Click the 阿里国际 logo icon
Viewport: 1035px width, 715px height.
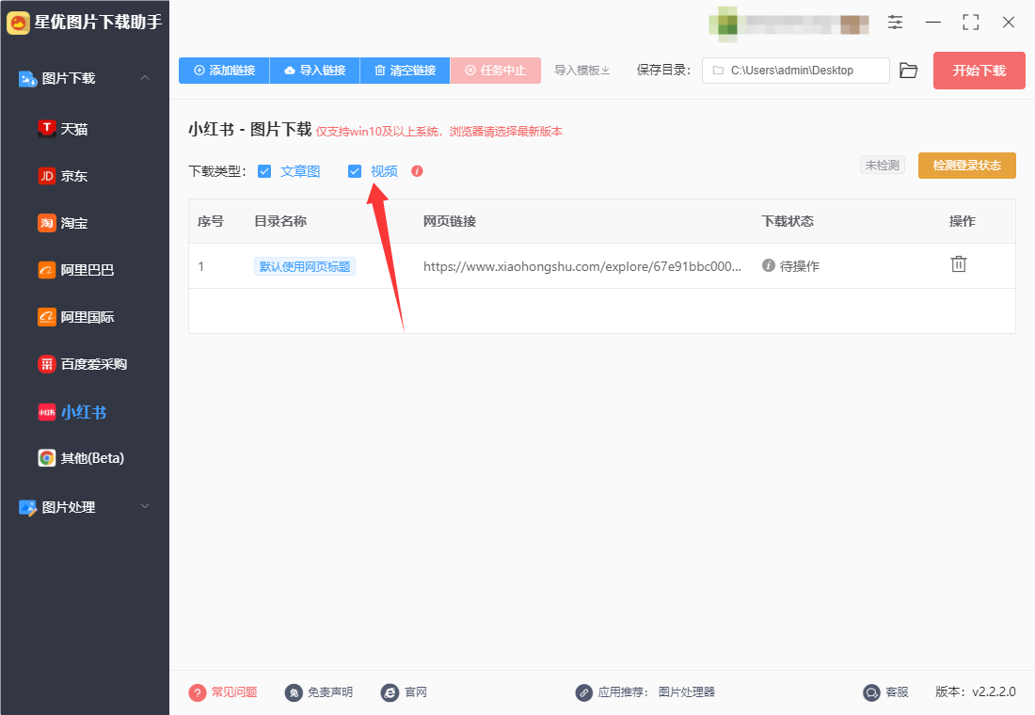(x=46, y=317)
